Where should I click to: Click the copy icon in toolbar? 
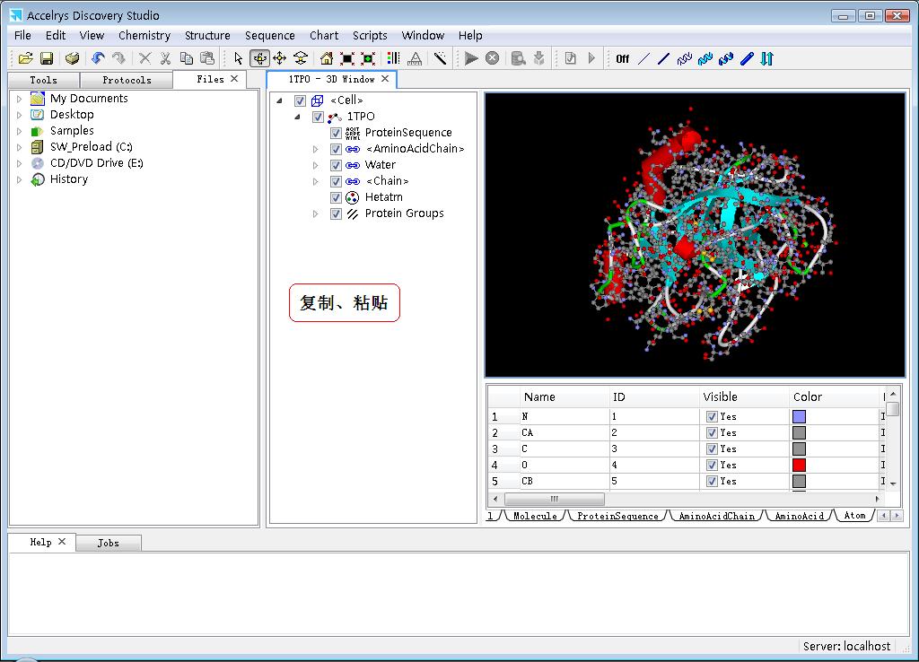point(187,58)
